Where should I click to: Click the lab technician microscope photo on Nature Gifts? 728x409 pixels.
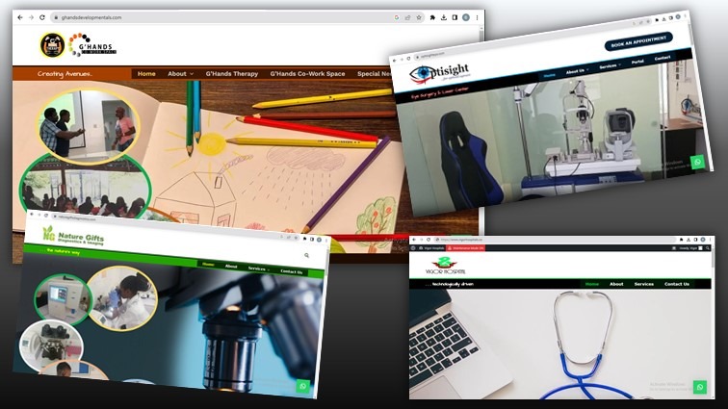point(122,298)
